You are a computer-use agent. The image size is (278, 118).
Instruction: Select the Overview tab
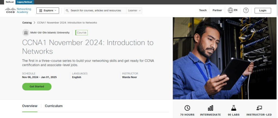[30, 106]
